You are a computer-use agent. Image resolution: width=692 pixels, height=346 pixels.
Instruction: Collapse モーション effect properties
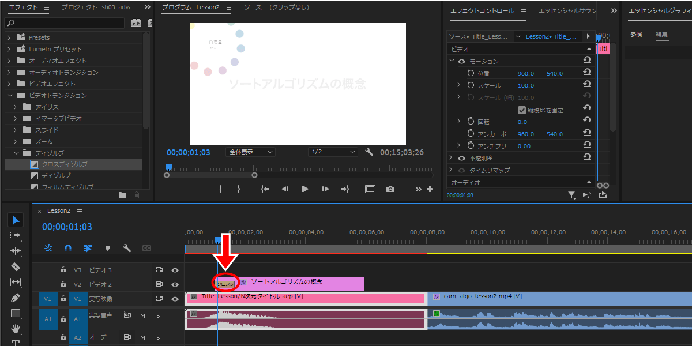click(452, 61)
